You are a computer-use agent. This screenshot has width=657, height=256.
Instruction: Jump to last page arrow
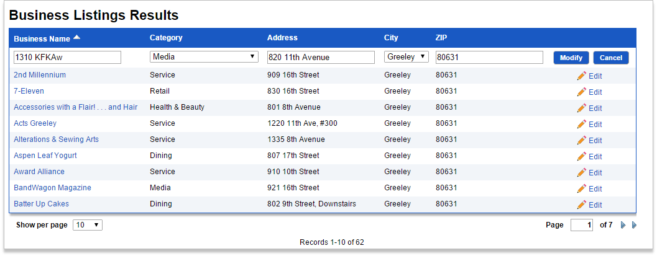(634, 225)
